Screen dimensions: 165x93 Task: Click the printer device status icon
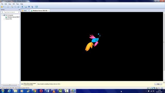156,88
